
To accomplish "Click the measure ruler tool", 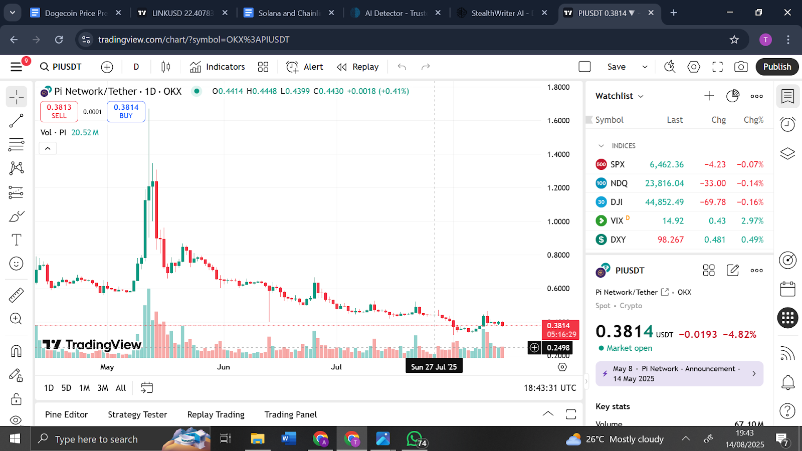I will point(16,295).
